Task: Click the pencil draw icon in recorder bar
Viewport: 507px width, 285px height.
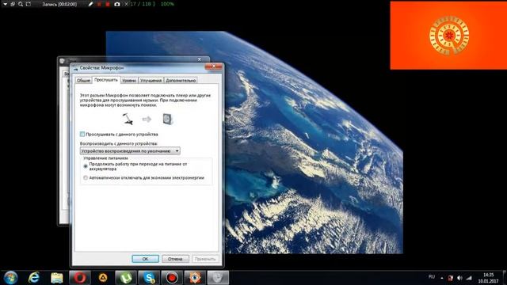Action: [91, 4]
